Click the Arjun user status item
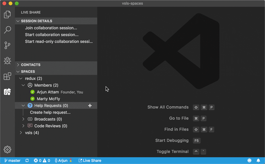This screenshot has width=265, height=164. point(63,161)
